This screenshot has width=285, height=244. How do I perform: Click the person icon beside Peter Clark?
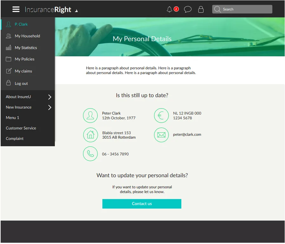coord(90,116)
